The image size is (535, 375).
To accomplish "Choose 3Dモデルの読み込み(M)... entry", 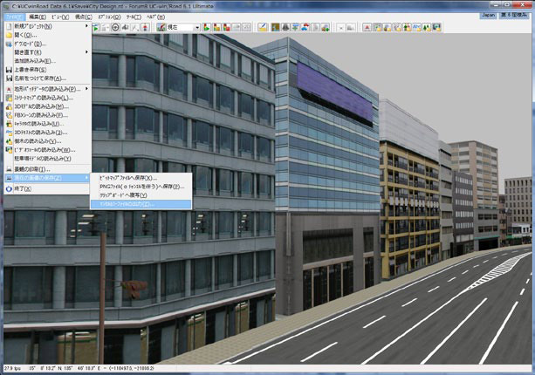I will 47,106.
